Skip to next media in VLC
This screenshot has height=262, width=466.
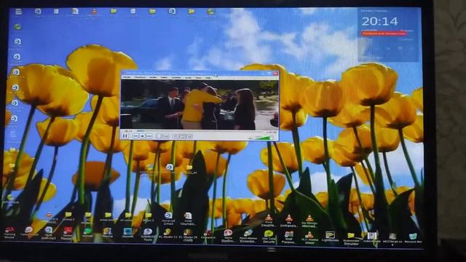[x=149, y=136]
